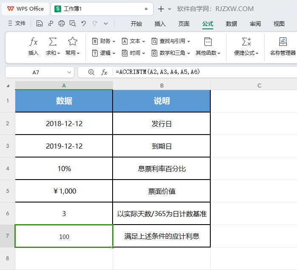This screenshot has height=270, width=297.
Task: Click the 数据 header cell
Action: [x=64, y=101]
